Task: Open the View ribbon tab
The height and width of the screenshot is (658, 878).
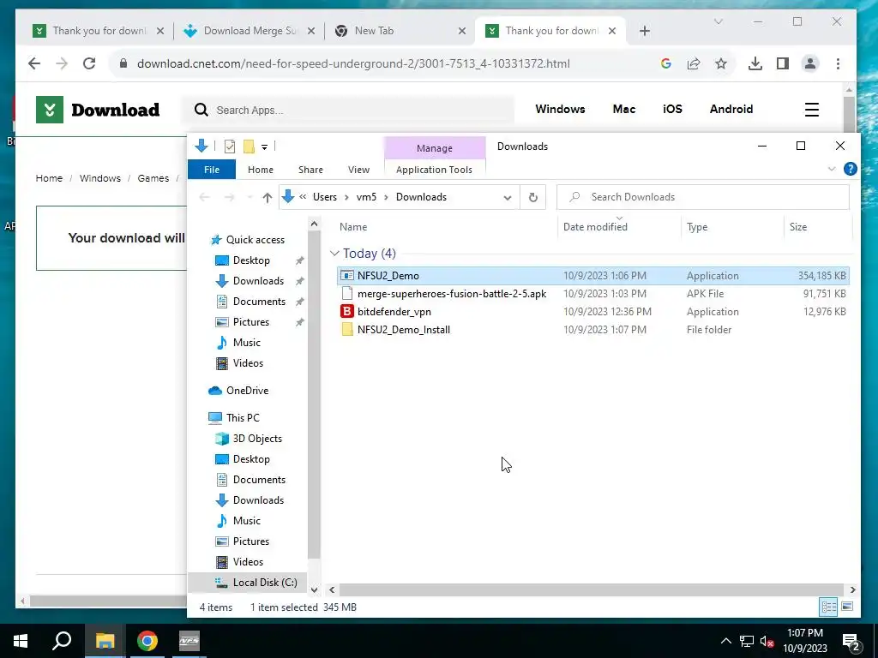Action: (x=359, y=170)
